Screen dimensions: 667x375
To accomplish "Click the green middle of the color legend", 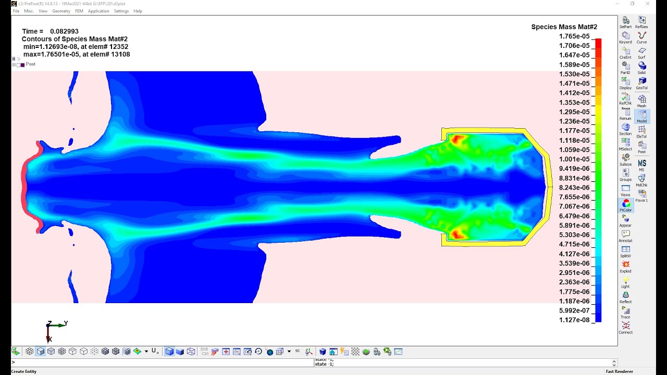I will (598, 180).
